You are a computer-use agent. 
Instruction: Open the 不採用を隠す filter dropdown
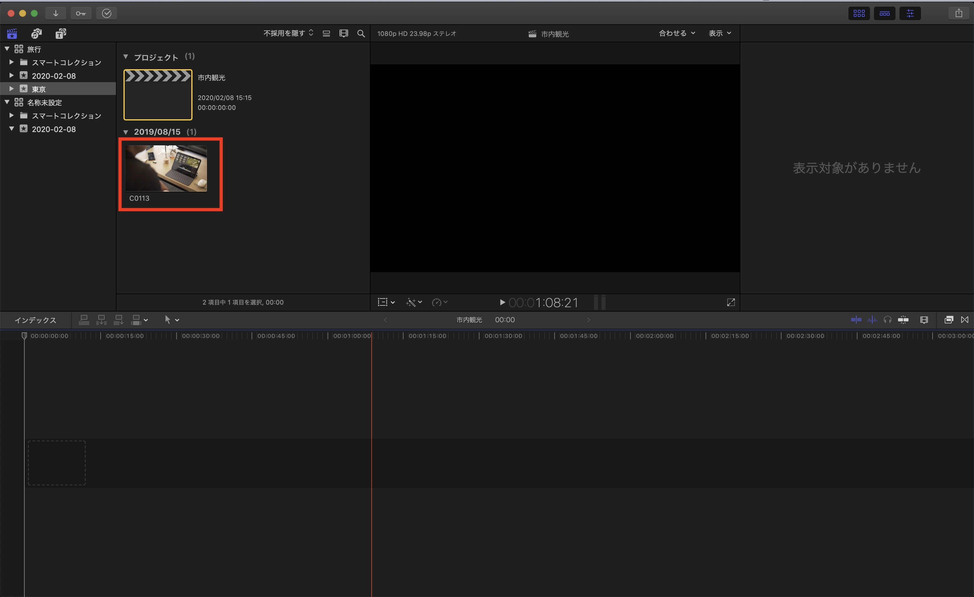[x=288, y=33]
